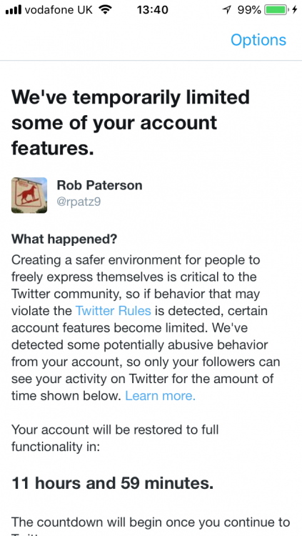This screenshot has width=302, height=536.
Task: Tap the Wi-Fi status icon
Action: [105, 10]
